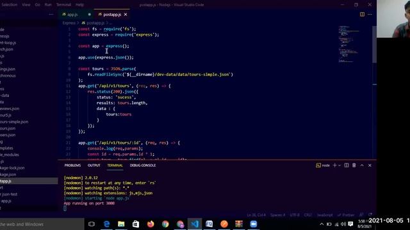Open File Explorer from the taskbar

121,224
